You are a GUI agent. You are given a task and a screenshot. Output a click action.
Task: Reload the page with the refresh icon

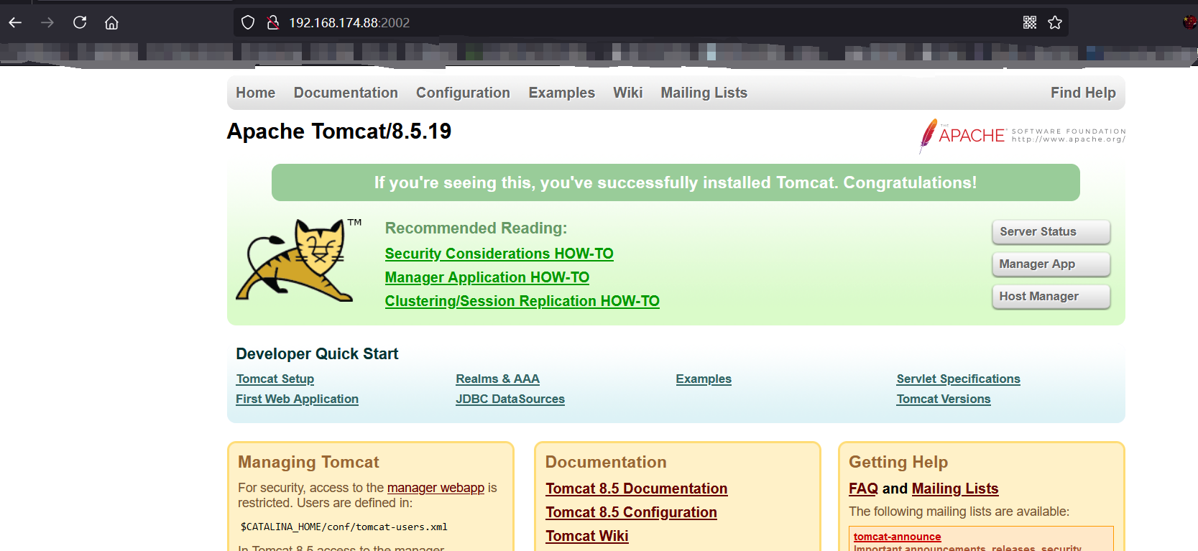(x=80, y=22)
